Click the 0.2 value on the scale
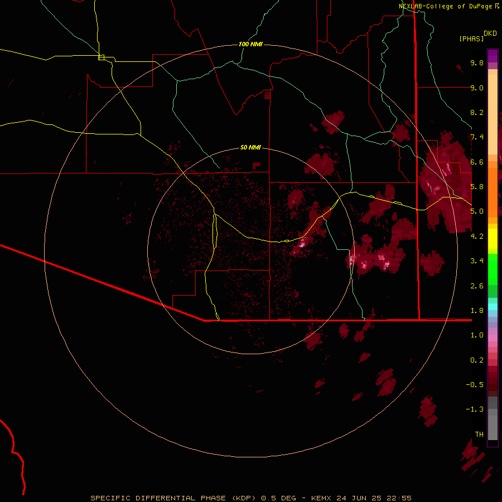Screen dimensions: 502x502 tap(477, 360)
